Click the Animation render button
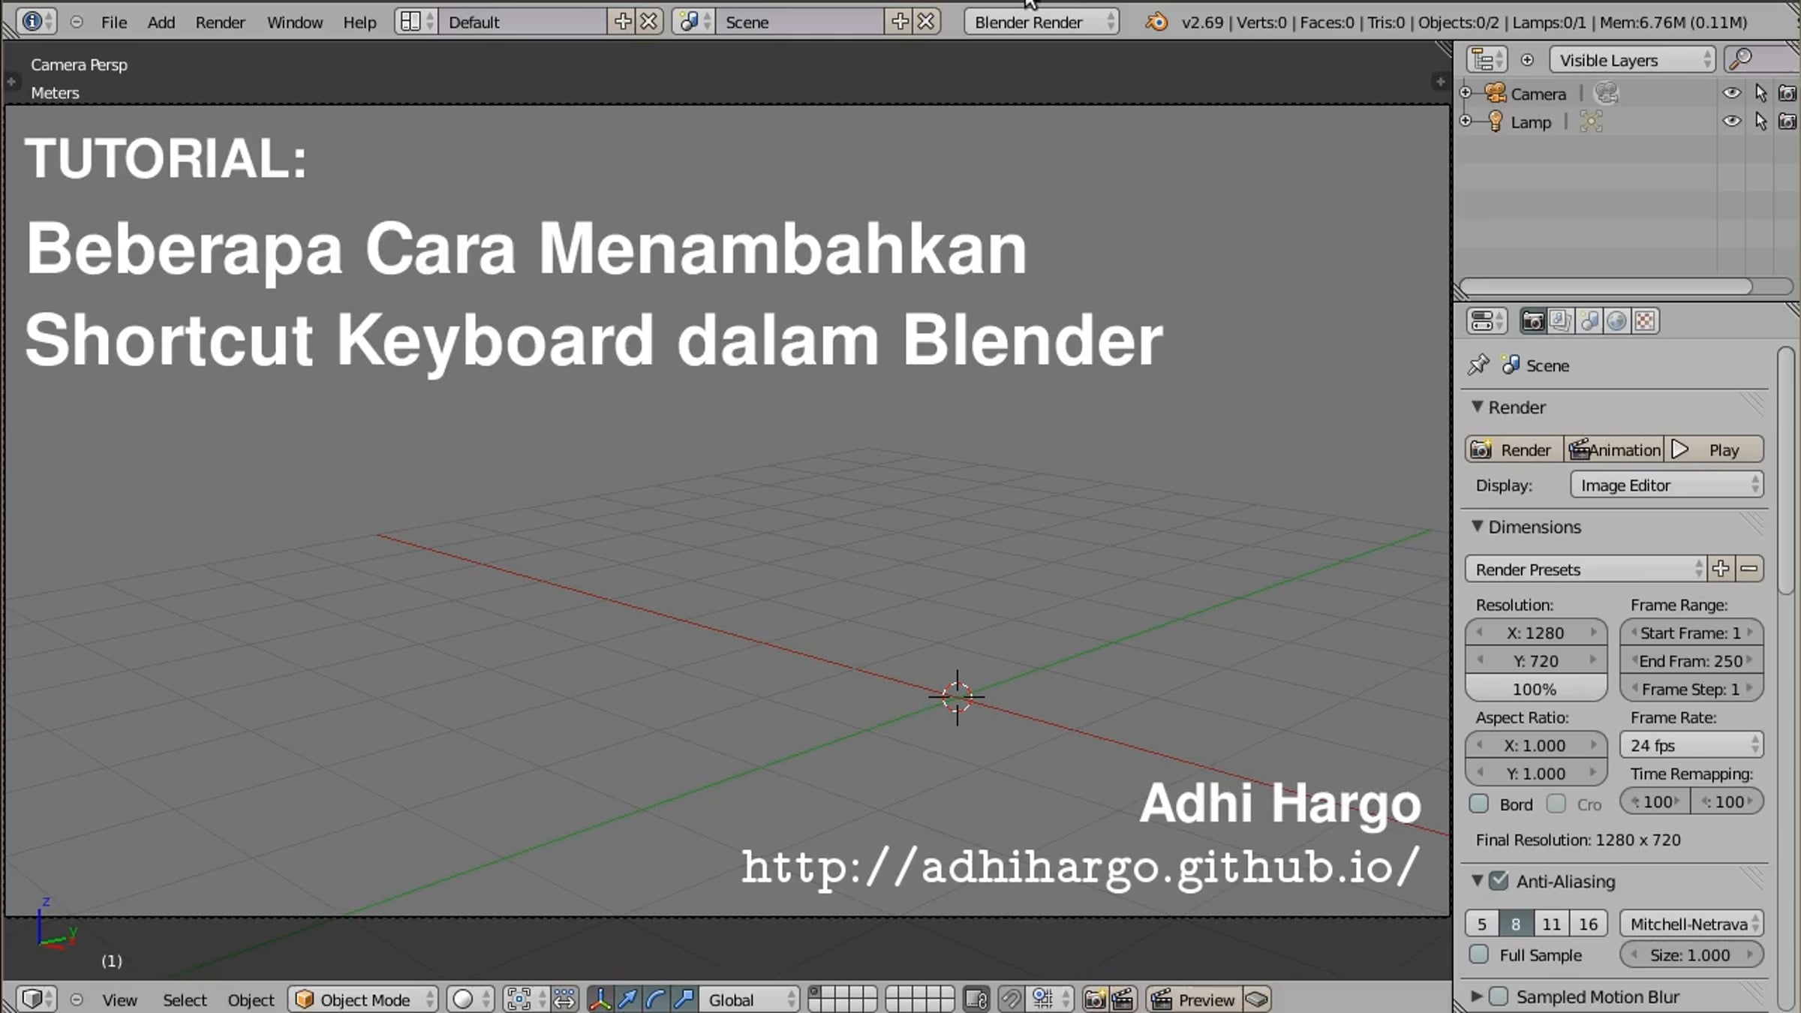The image size is (1801, 1013). tap(1615, 449)
